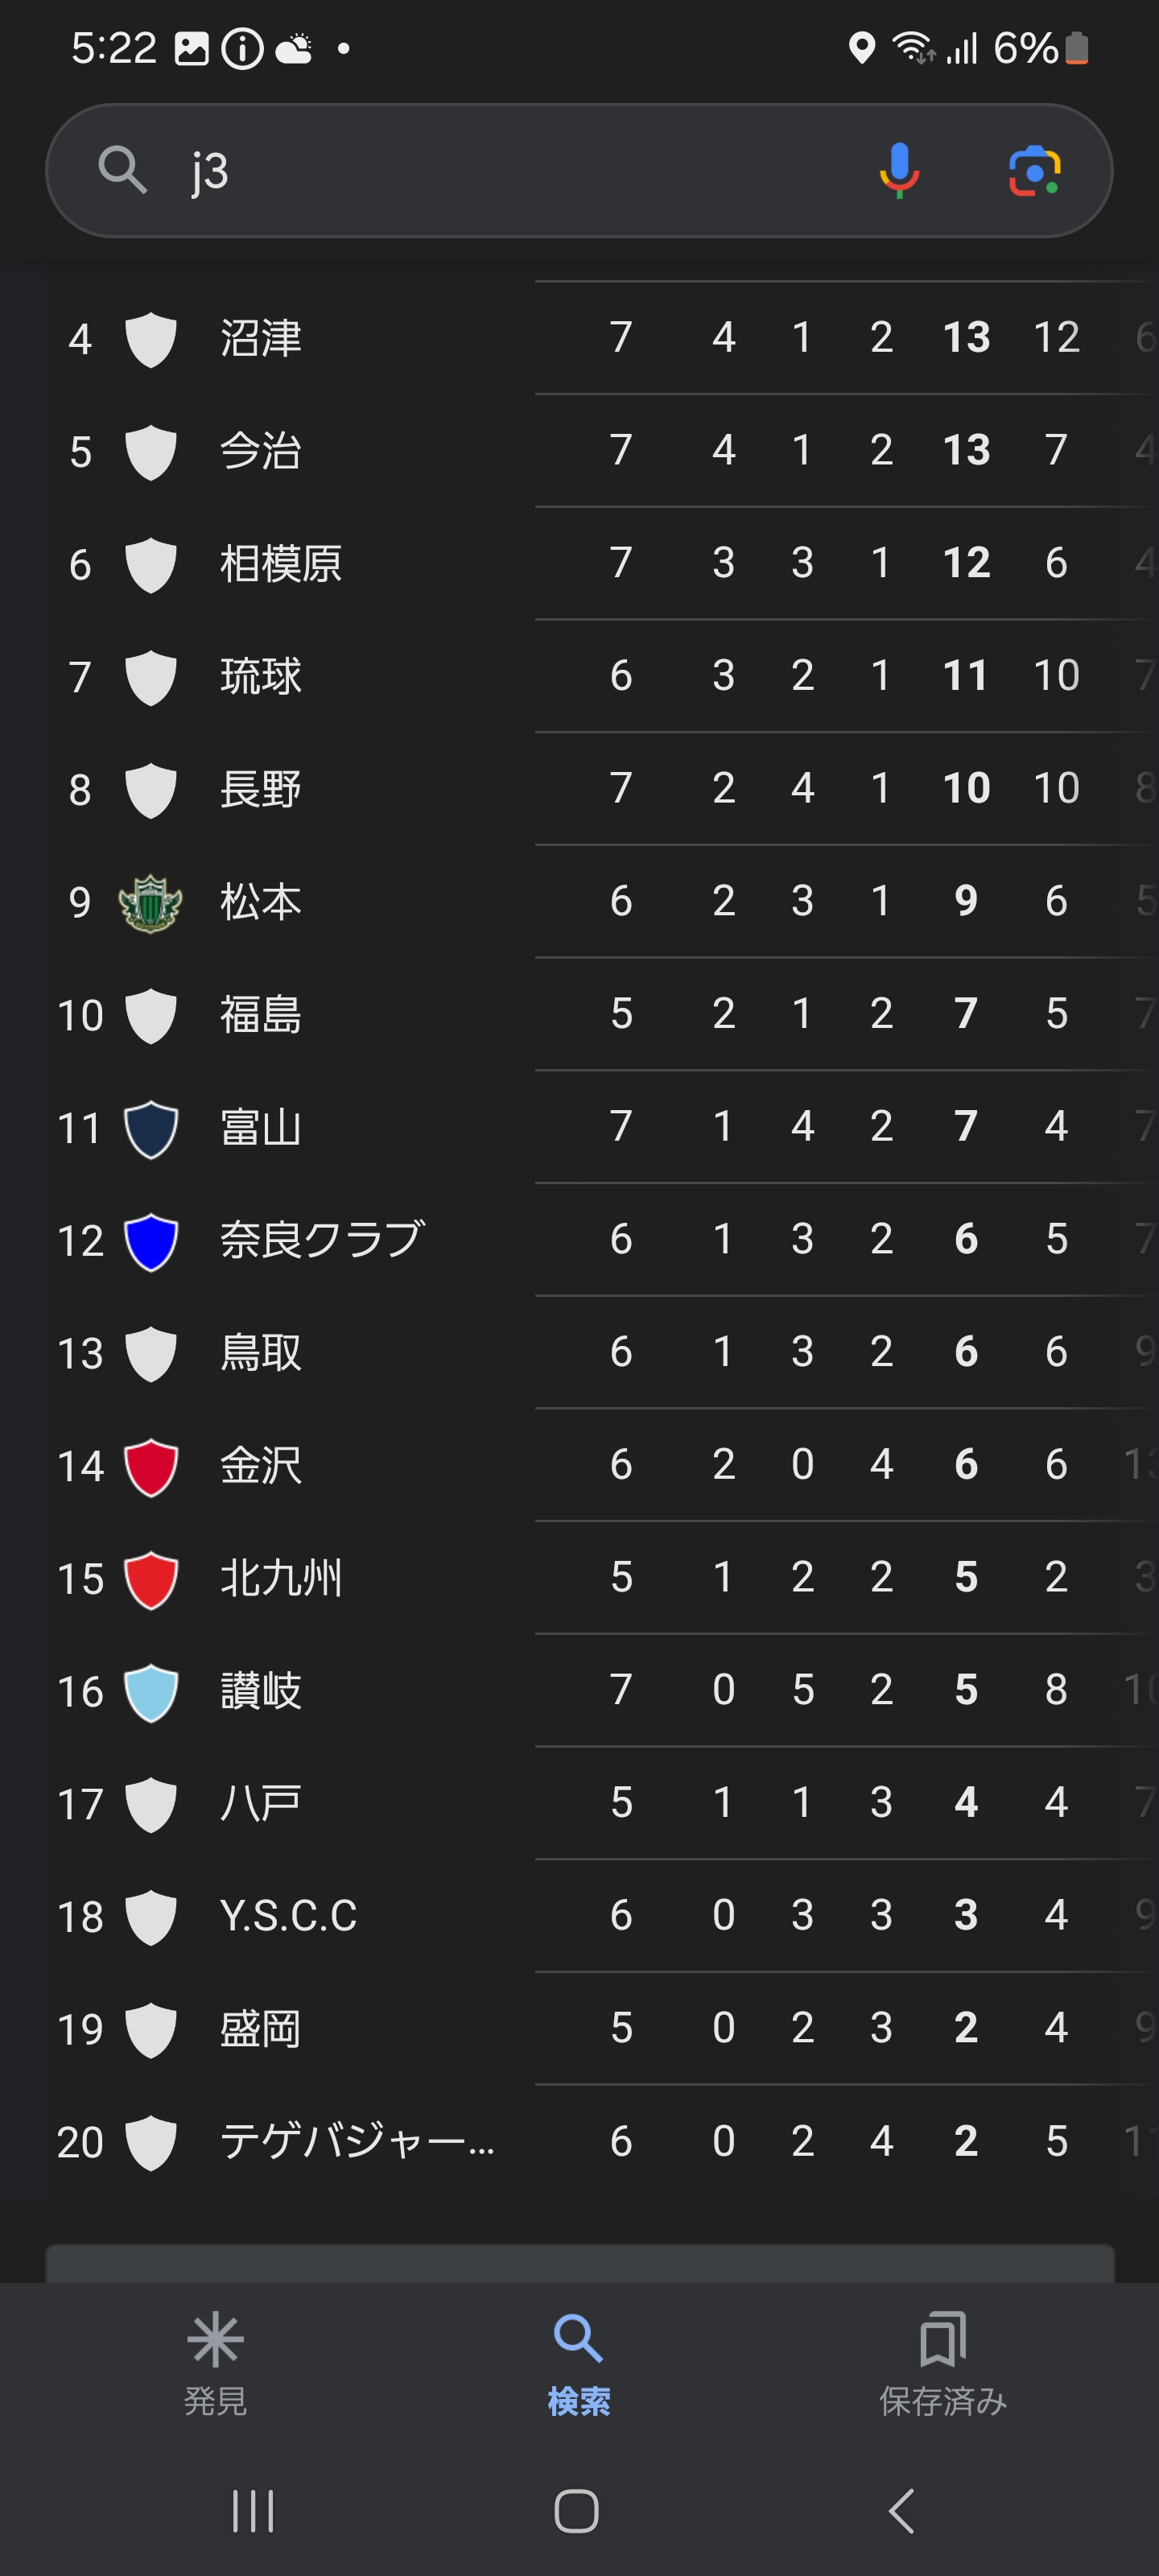The width and height of the screenshot is (1159, 2576).
Task: Tap the red 北九州 shield icon
Action: pos(151,1579)
